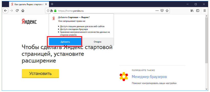Go to the Home page icon

coord(23,11)
